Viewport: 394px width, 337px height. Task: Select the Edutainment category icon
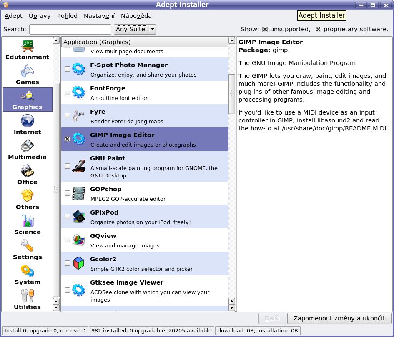click(28, 46)
